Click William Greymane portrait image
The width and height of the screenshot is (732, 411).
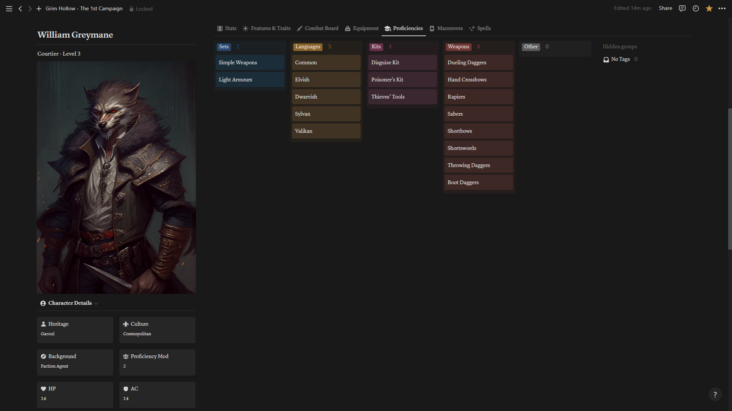click(116, 177)
